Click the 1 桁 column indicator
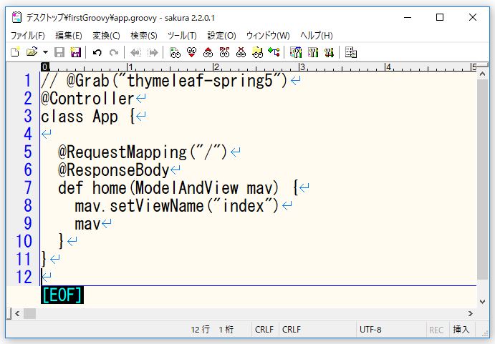The image size is (495, 344). click(x=226, y=330)
